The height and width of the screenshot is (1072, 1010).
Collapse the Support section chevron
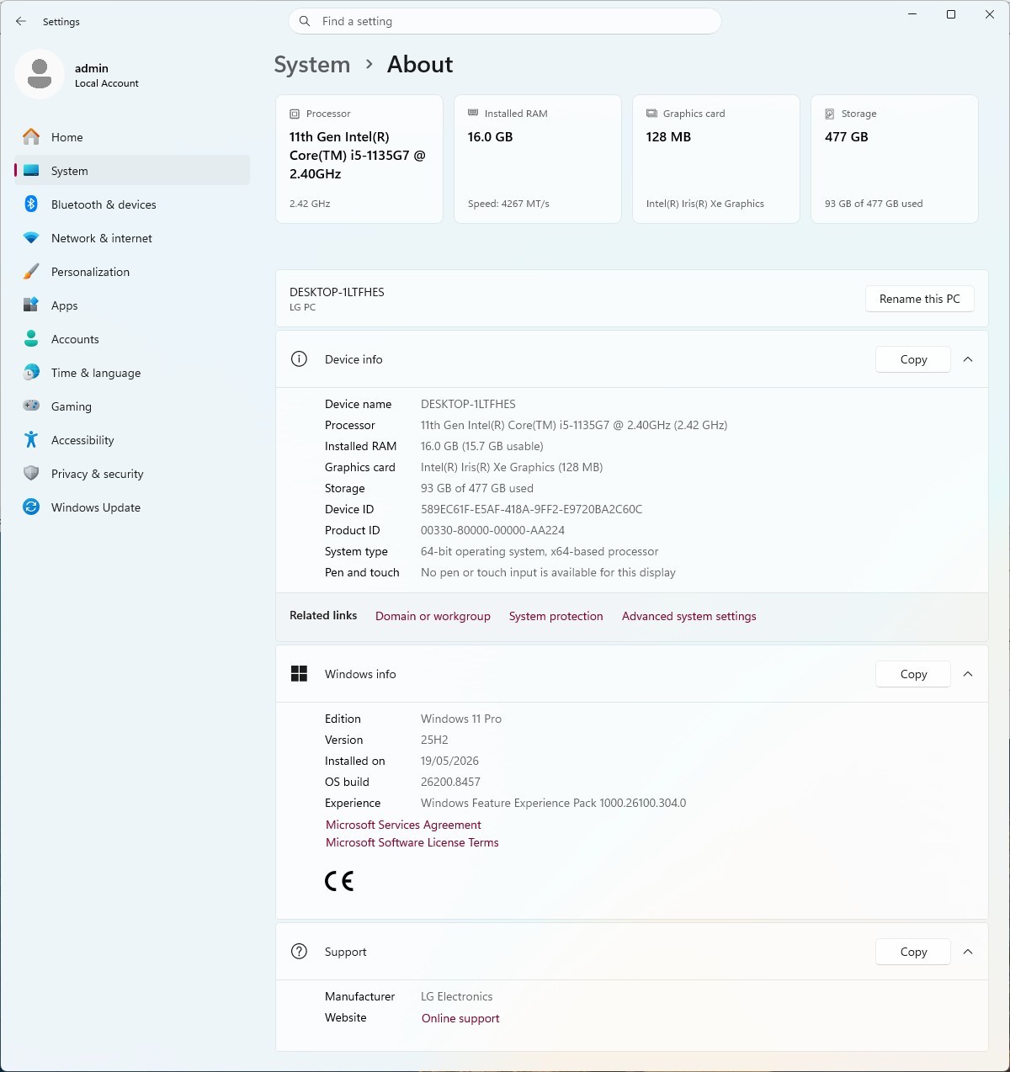coord(968,952)
